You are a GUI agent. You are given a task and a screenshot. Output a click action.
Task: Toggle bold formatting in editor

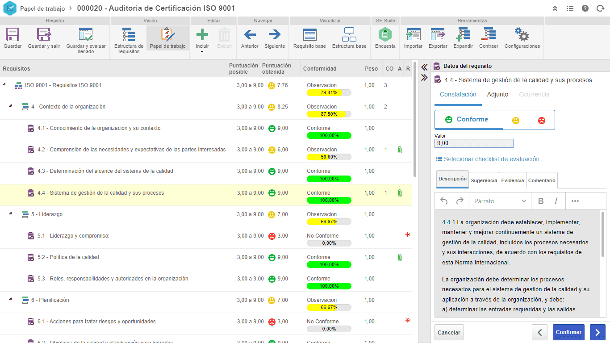point(541,201)
